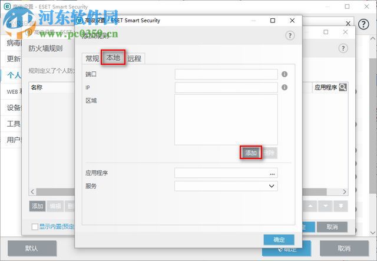The height and width of the screenshot is (261, 377).
Task: Click the info icon next to the 端口 field
Action: coord(285,74)
